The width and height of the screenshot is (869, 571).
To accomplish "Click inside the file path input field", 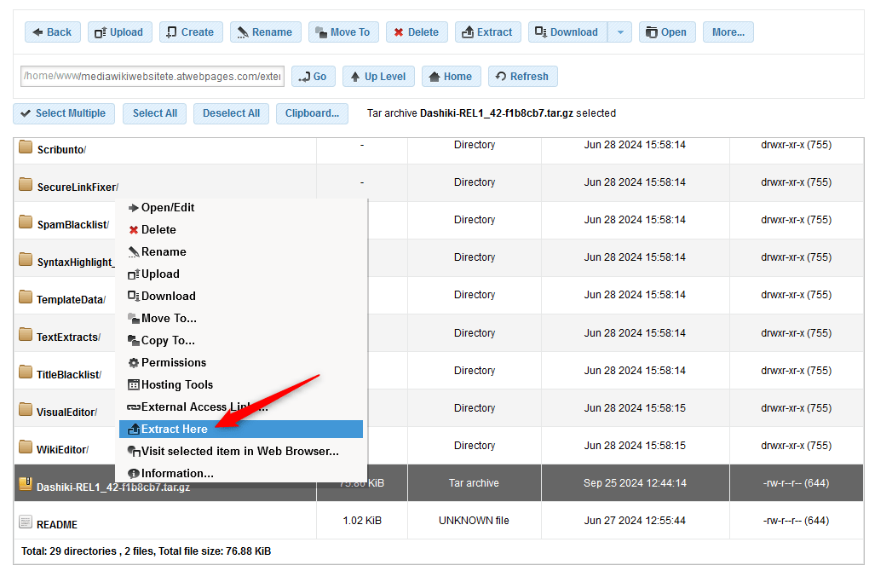I will (x=150, y=76).
